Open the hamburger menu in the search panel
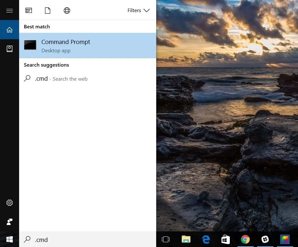Viewport: 298px width, 247px height. coord(10,11)
